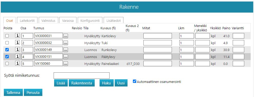Tick Poista checkbox for Kartiolevy row
Image resolution: width=254 pixels, height=97 pixels.
pyautogui.click(x=7, y=36)
